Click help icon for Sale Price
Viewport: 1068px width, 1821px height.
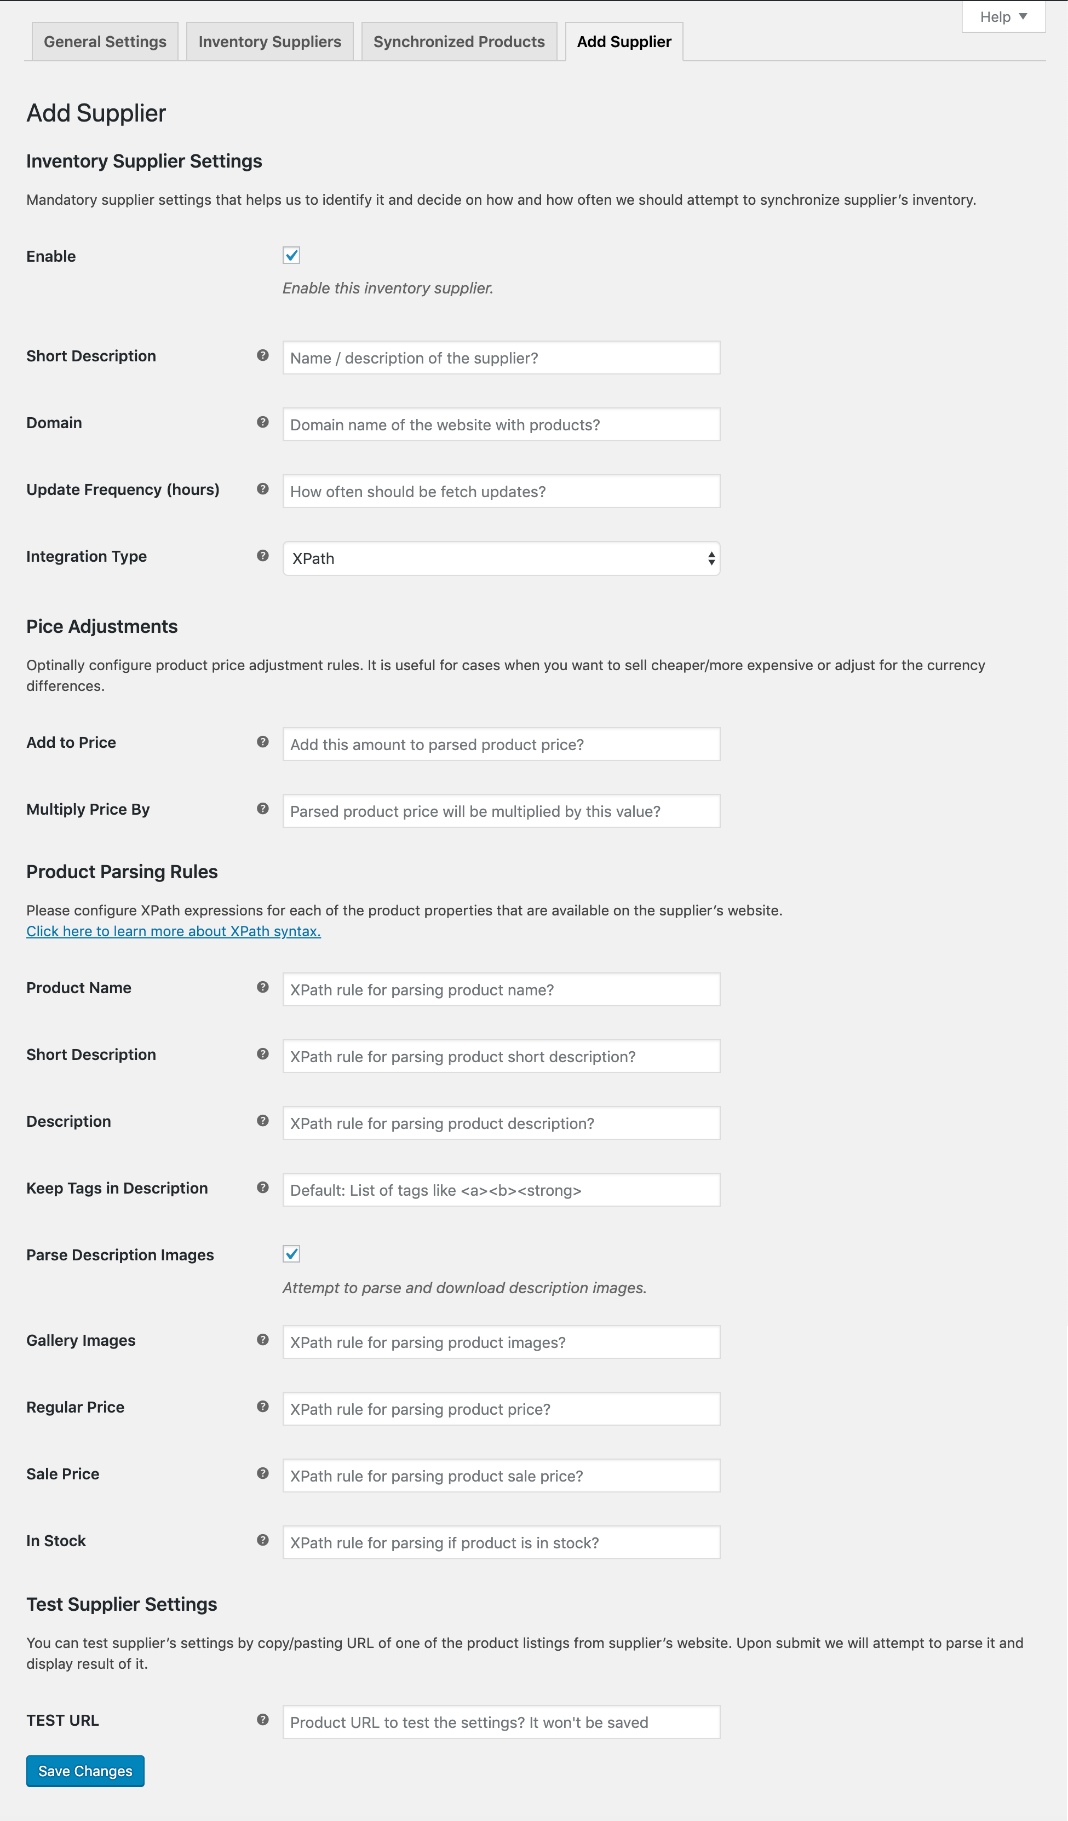(x=262, y=1473)
